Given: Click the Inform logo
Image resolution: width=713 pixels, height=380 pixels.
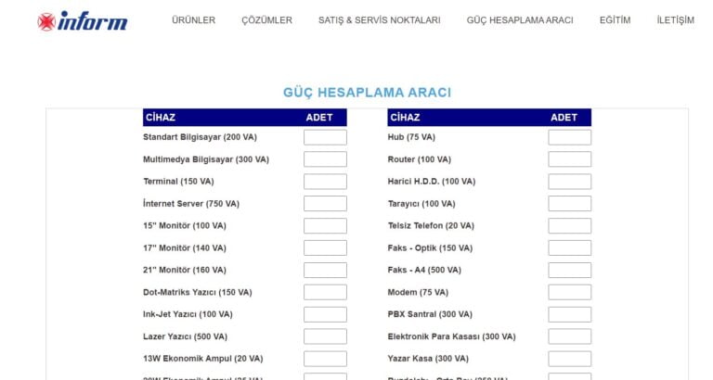Looking at the screenshot, I should (82, 20).
